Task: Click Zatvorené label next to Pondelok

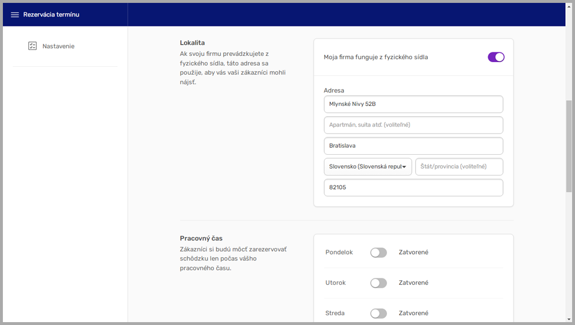Action: pos(413,253)
